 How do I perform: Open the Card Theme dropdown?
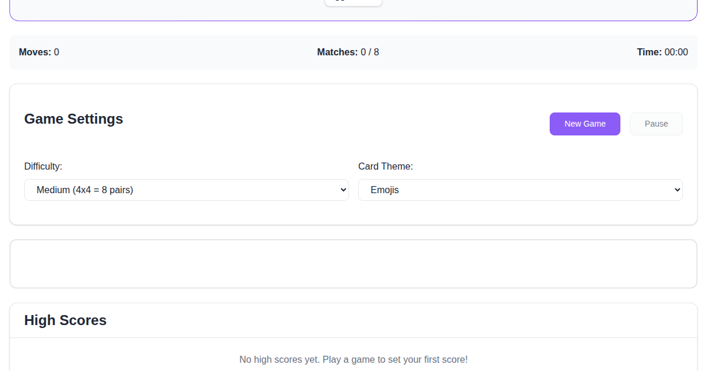point(520,190)
